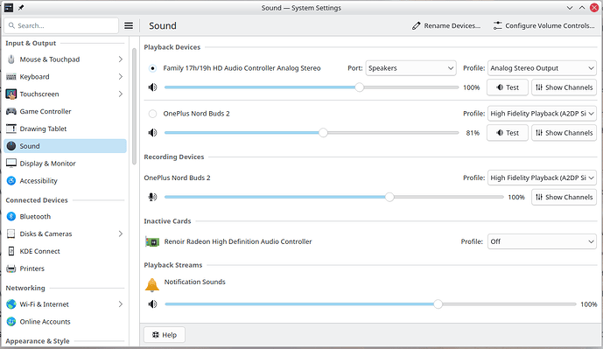Click the Family 17h/19h volume slider handle
This screenshot has width=603, height=349.
359,87
